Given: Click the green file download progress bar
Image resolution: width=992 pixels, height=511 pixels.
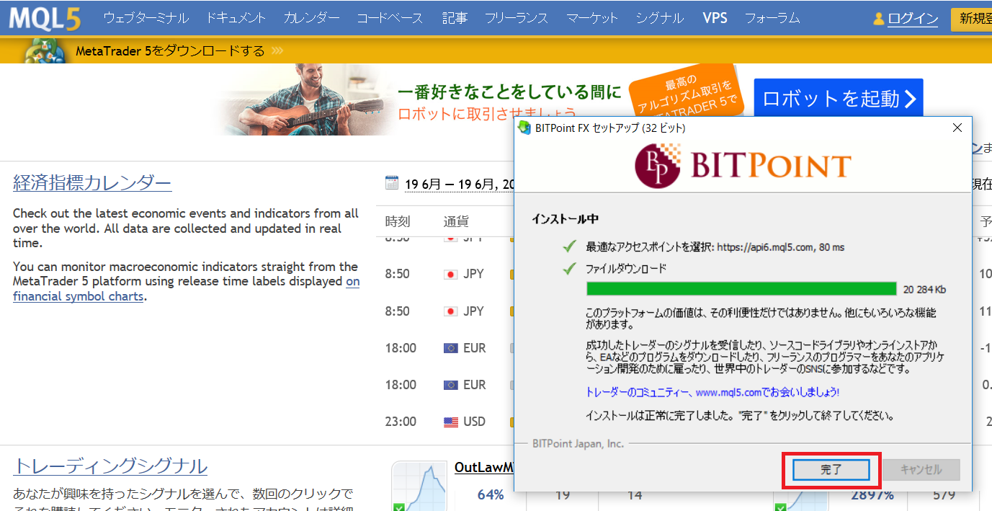Looking at the screenshot, I should click(x=741, y=289).
